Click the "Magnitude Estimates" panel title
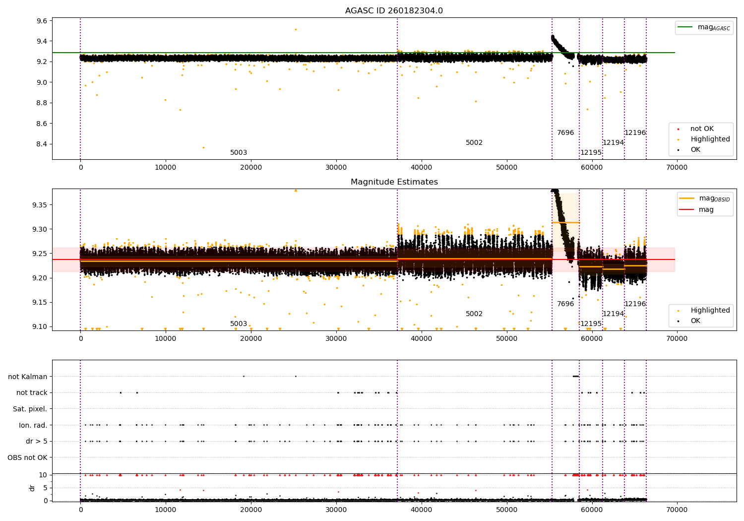The height and width of the screenshot is (521, 744). [x=394, y=182]
